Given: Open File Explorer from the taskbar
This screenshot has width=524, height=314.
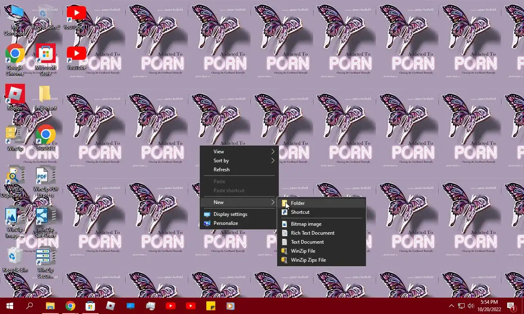Looking at the screenshot, I should point(50,306).
